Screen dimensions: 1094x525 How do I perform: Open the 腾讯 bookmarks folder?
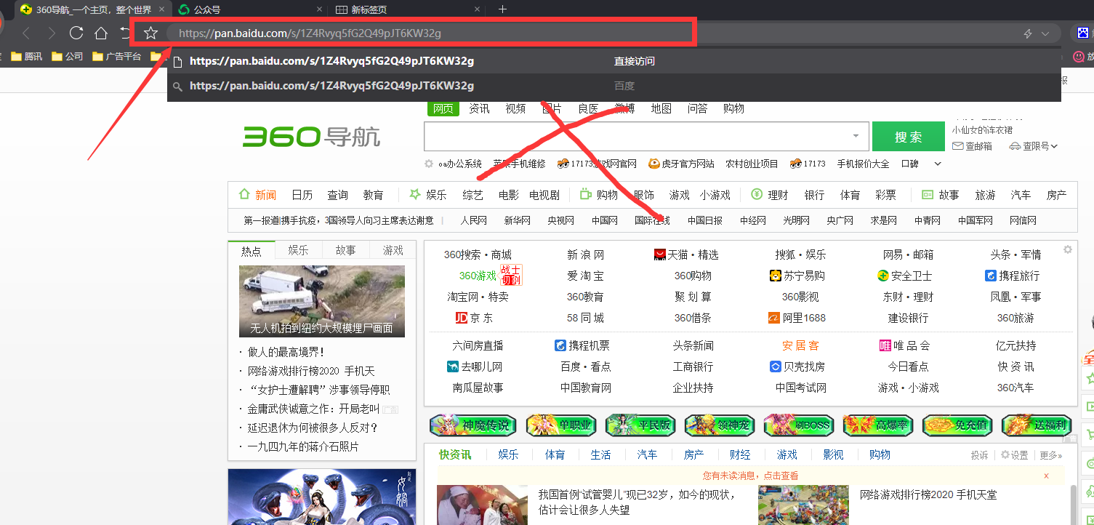click(26, 57)
